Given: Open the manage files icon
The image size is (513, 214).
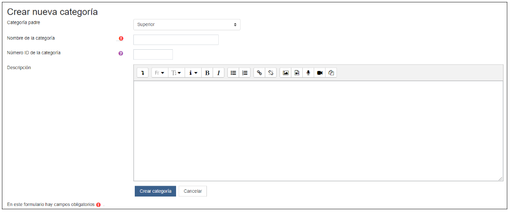Looking at the screenshot, I should point(331,73).
